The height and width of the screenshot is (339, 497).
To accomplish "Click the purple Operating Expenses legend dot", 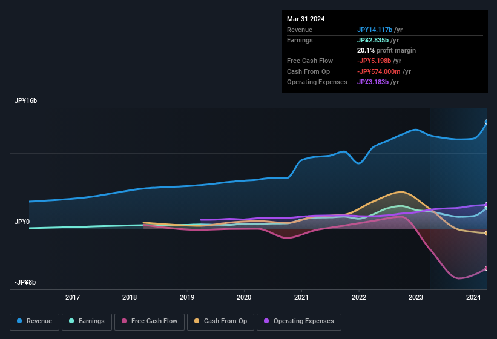I will click(267, 321).
